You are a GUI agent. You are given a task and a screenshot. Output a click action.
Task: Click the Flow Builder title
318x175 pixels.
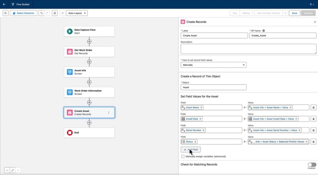pos(23,4)
